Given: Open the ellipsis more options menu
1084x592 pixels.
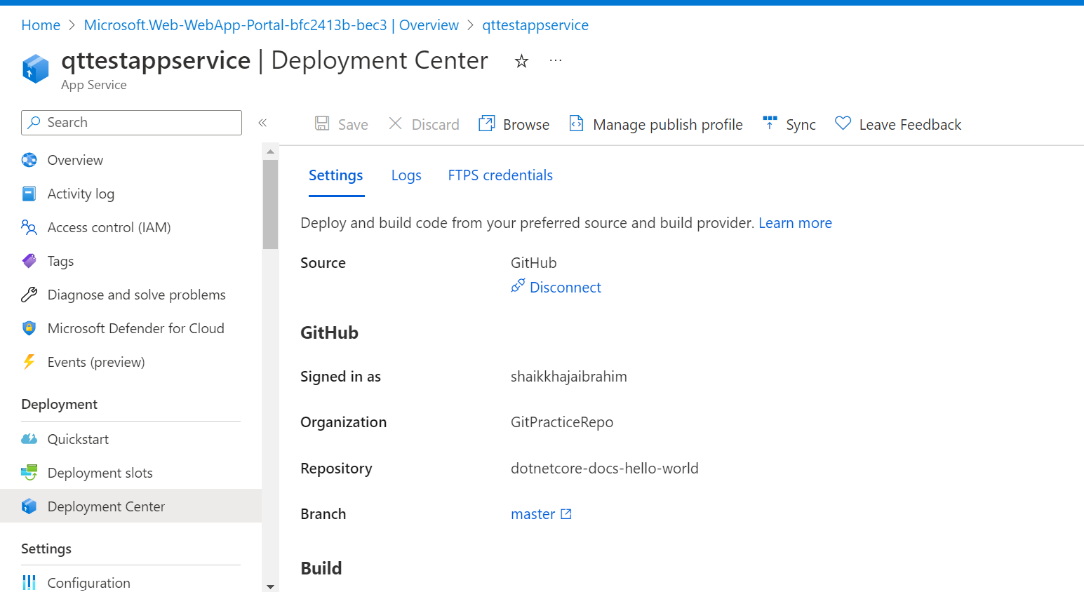Looking at the screenshot, I should (556, 61).
